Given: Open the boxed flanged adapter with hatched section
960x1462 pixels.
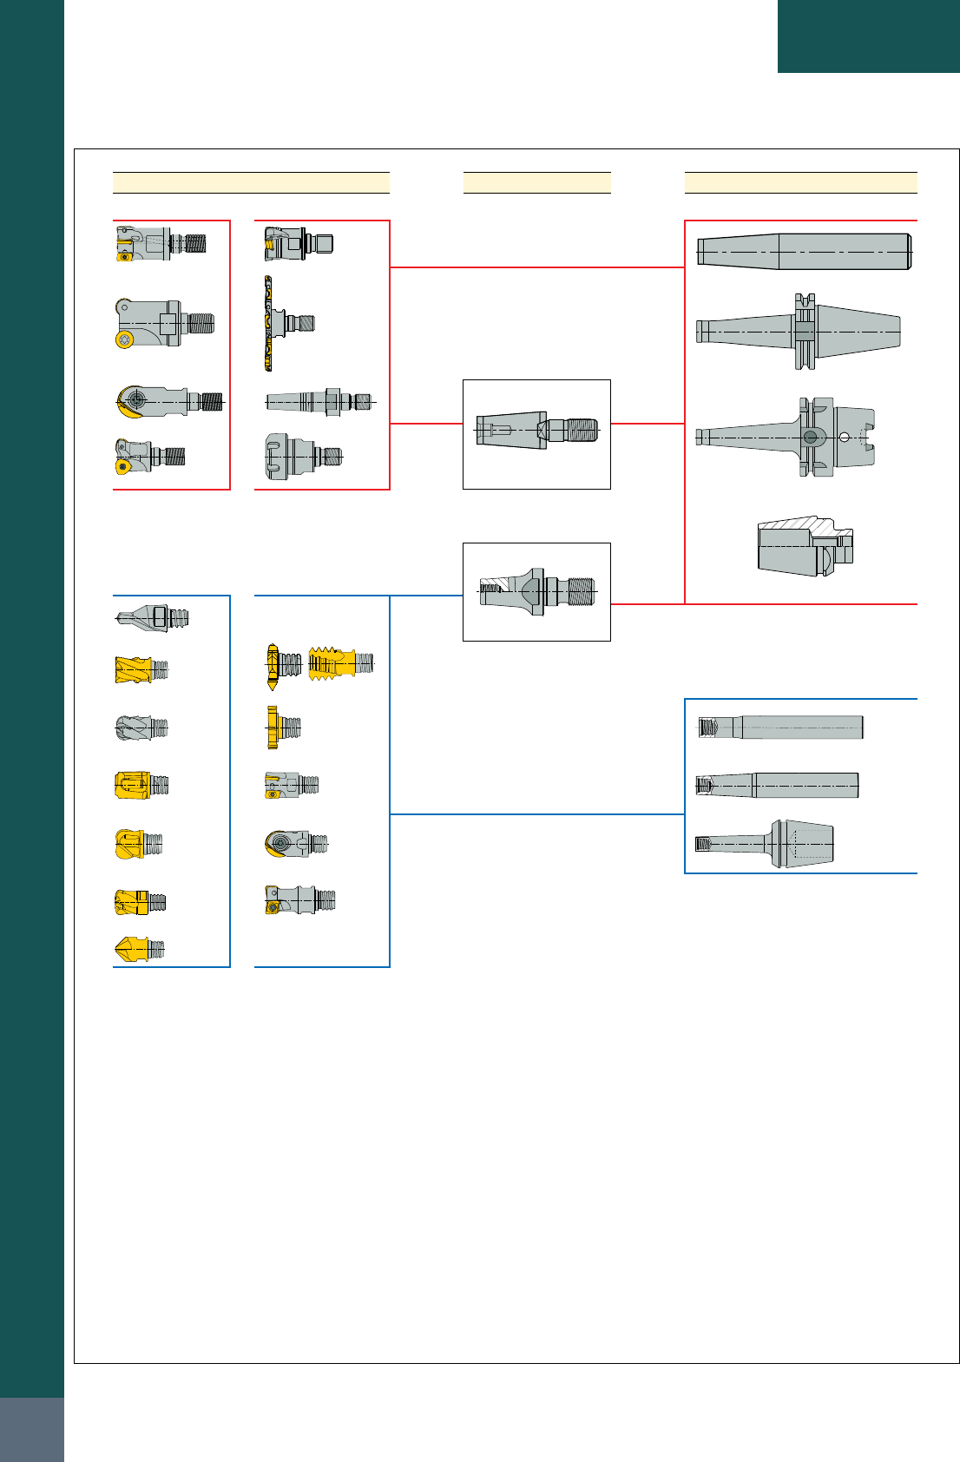Looking at the screenshot, I should pos(537,591).
